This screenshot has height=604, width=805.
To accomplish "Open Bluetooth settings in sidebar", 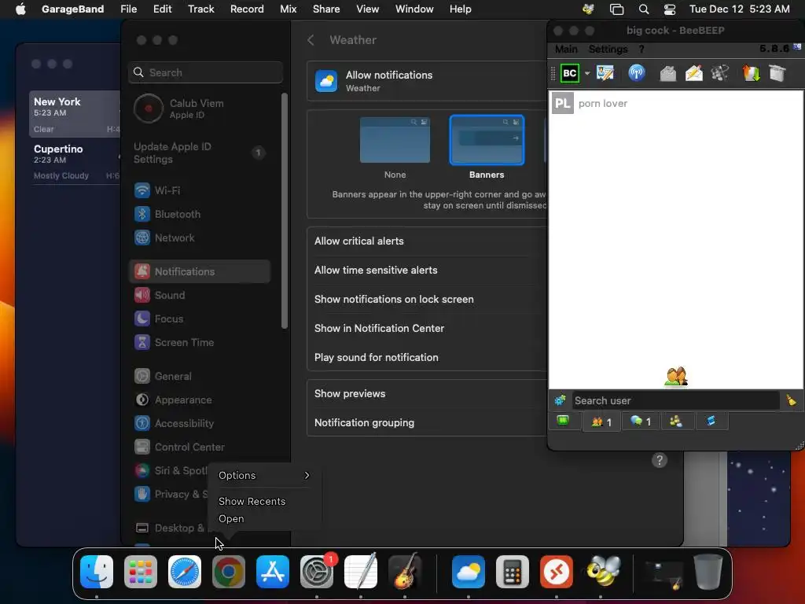I will [x=200, y=214].
